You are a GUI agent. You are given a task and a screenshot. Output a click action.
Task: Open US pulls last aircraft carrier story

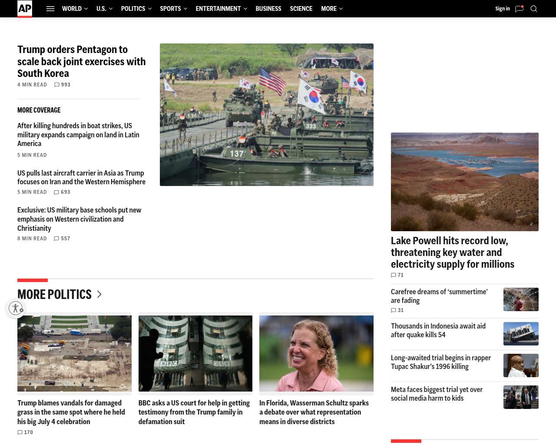tap(81, 177)
